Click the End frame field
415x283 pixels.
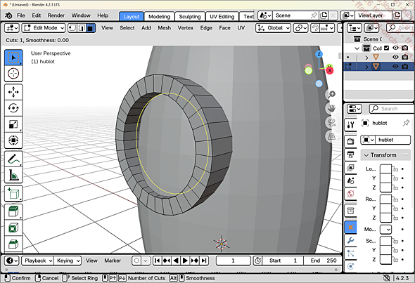click(323, 261)
